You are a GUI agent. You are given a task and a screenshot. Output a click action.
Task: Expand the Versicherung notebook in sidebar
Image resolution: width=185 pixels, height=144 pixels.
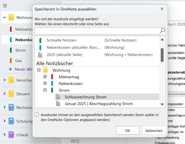(x=5, y=80)
